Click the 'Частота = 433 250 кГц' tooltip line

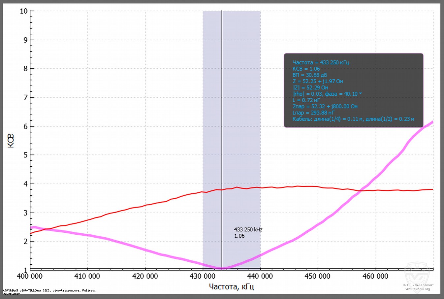(x=321, y=62)
